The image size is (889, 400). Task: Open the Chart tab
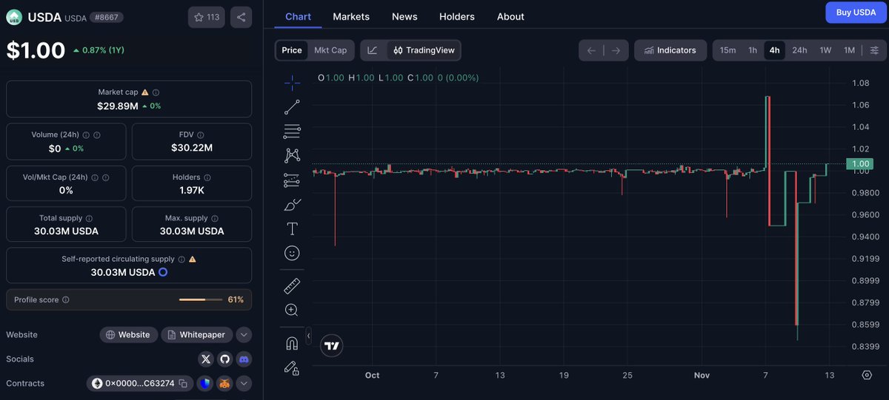pos(298,16)
